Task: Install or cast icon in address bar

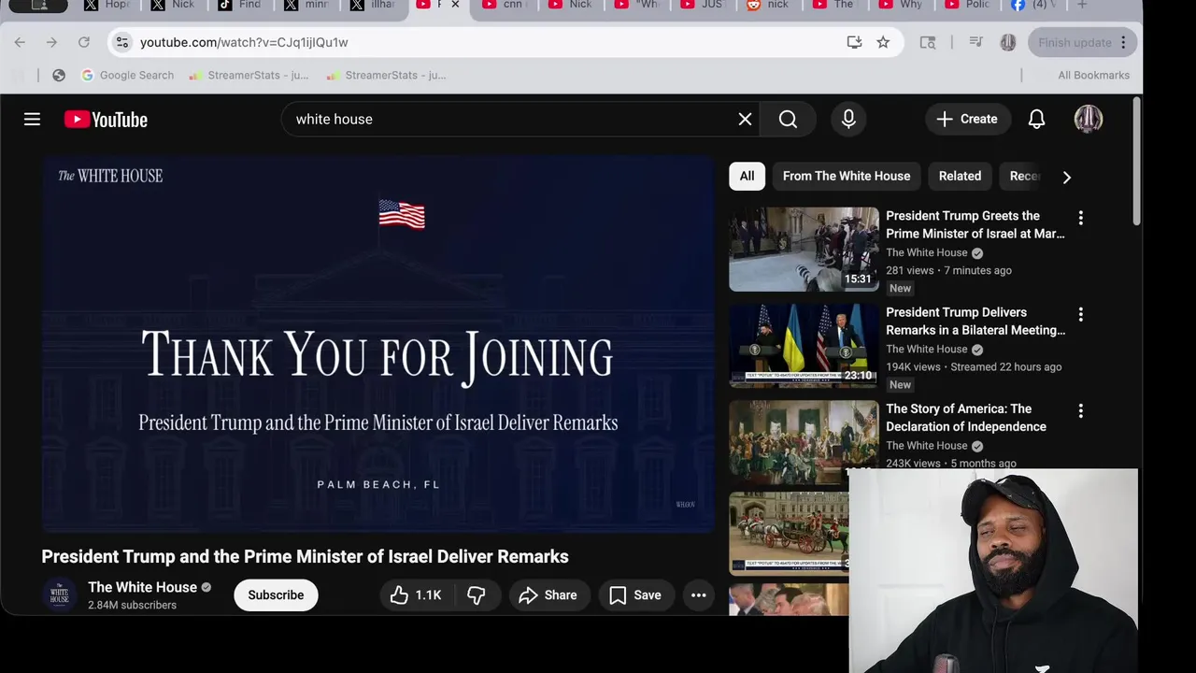Action: click(x=853, y=42)
